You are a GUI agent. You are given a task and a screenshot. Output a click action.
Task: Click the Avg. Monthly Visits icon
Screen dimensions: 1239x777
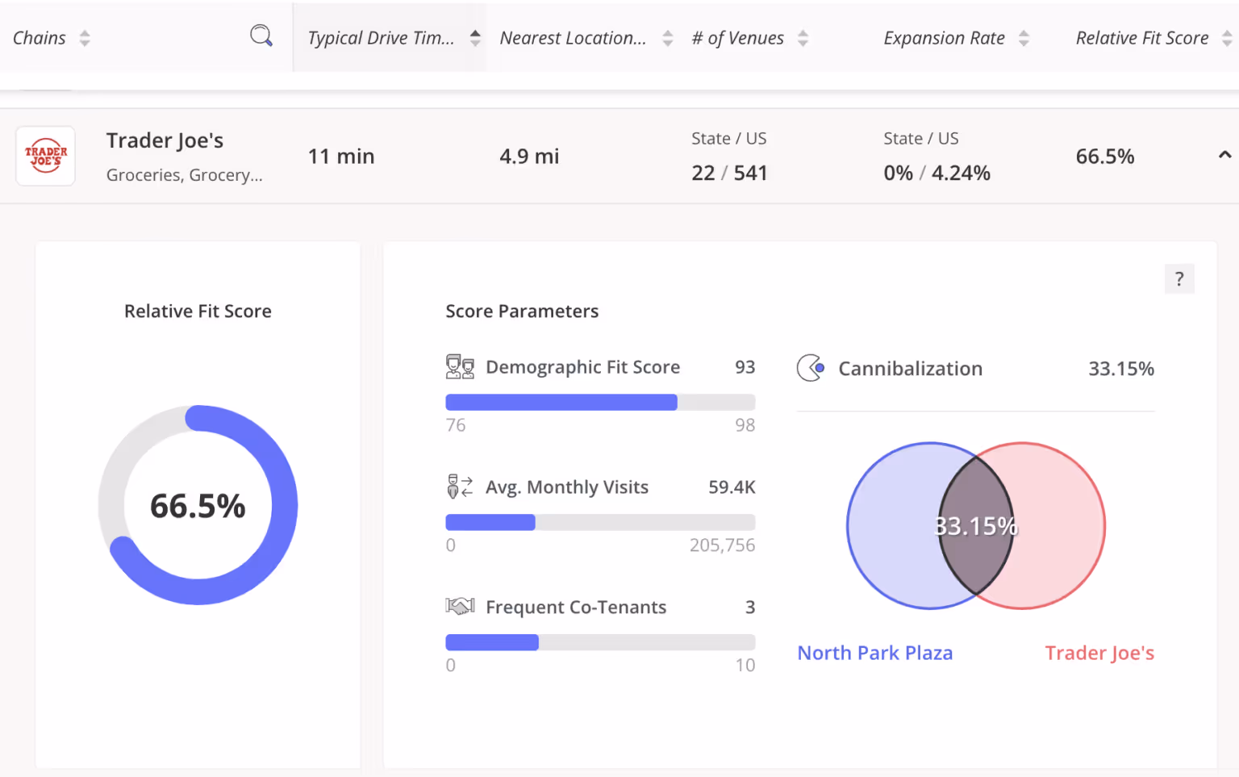pos(460,487)
